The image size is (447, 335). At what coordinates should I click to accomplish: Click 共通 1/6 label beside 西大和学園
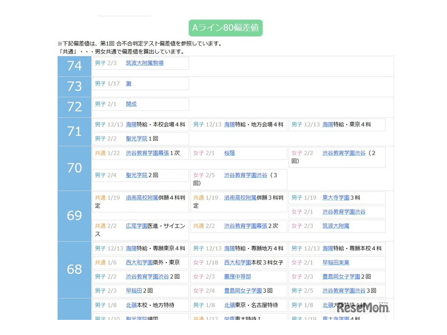click(x=106, y=263)
